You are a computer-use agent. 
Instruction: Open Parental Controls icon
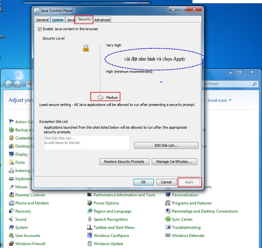pyautogui.click(x=11, y=195)
